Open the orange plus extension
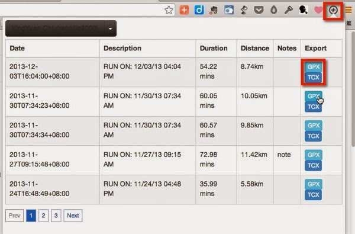Image resolution: width=355 pixels, height=234 pixels. (x=184, y=10)
